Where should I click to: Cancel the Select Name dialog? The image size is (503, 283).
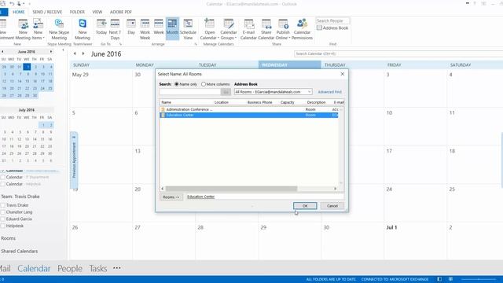click(x=332, y=206)
